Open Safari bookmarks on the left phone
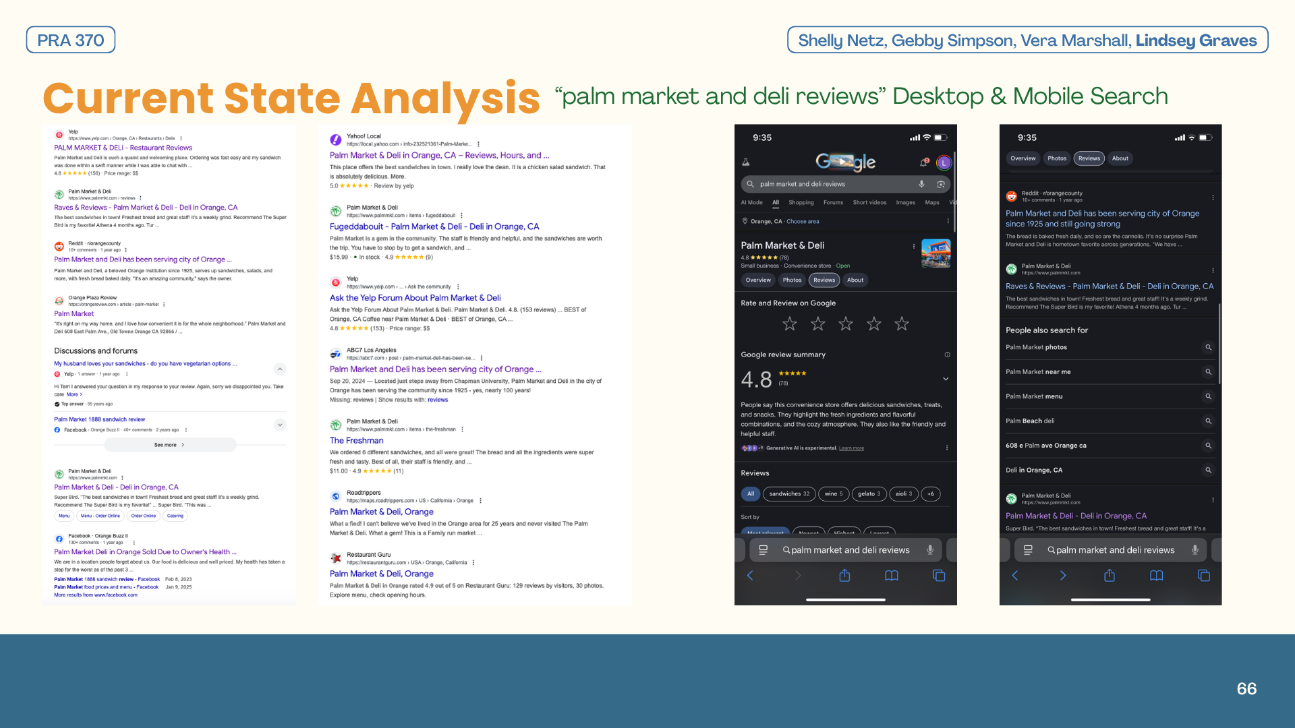 892,575
